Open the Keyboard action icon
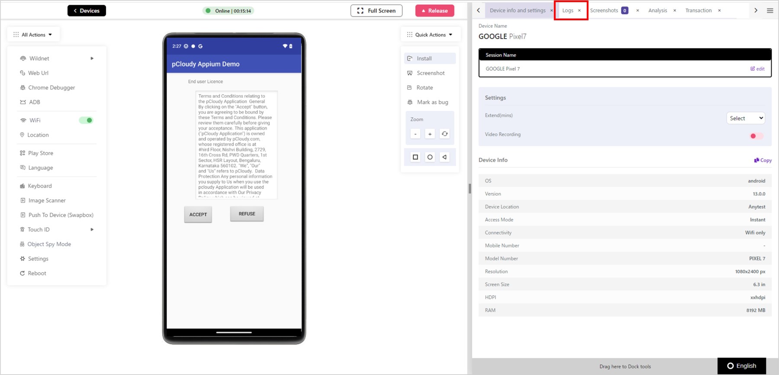Viewport: 779px width, 375px height. pos(23,186)
